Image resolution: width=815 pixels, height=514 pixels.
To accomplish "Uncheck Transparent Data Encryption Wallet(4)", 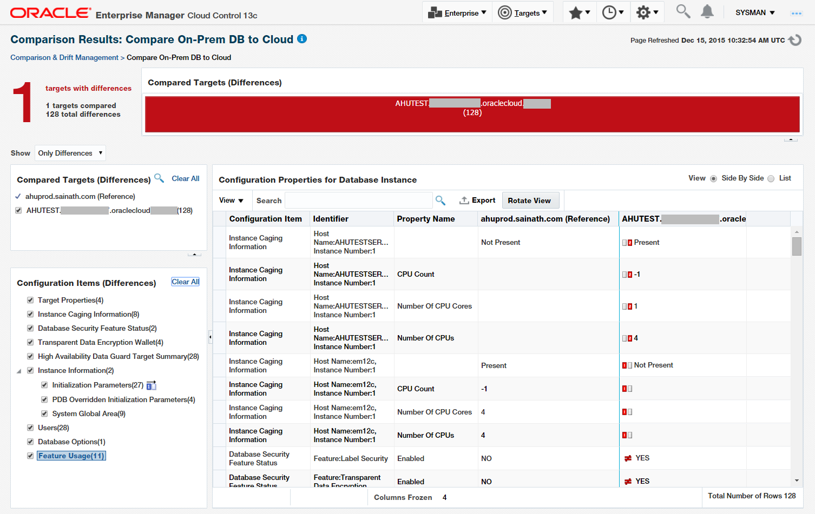I will 30,343.
